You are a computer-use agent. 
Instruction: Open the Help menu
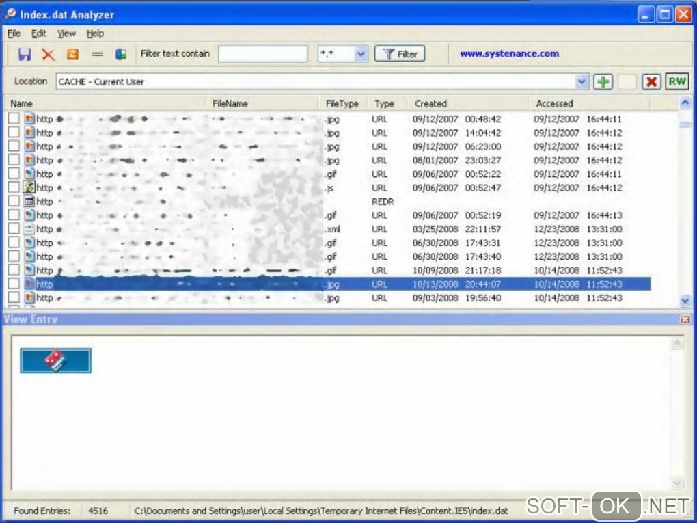(95, 33)
